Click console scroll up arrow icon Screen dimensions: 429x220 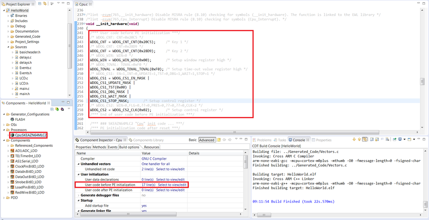(x=359, y=140)
